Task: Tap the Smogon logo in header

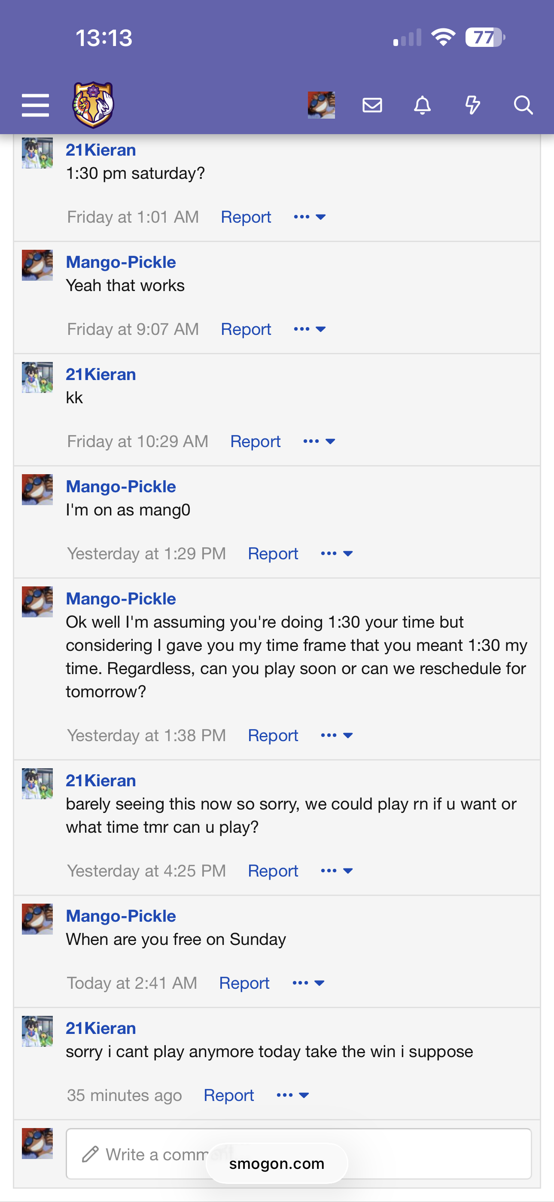Action: [x=93, y=105]
